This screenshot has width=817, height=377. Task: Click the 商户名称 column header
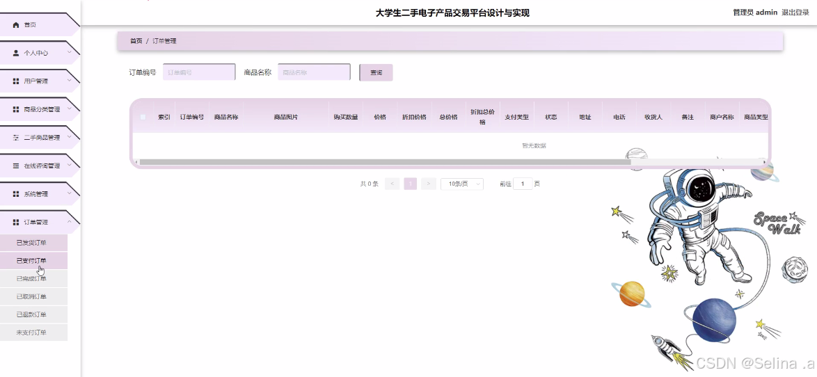tap(722, 117)
